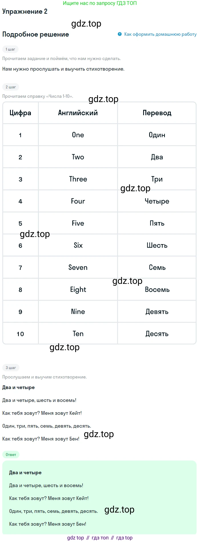The image size is (200, 542).
Task: Click the 'Перевод' column header
Action: [157, 113]
